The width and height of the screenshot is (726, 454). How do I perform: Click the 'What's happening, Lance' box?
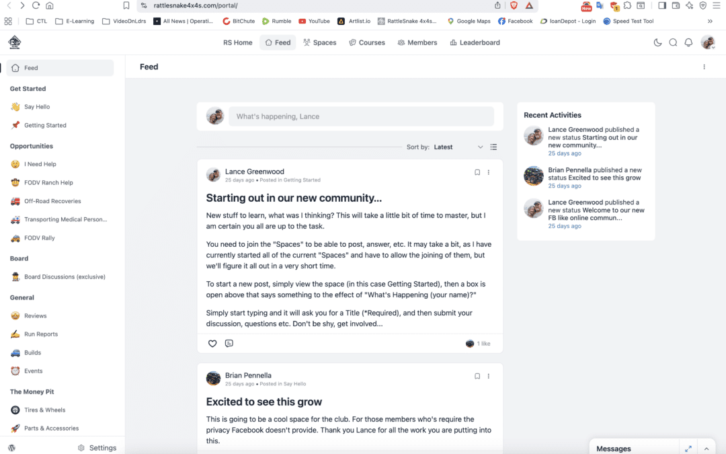pyautogui.click(x=361, y=116)
